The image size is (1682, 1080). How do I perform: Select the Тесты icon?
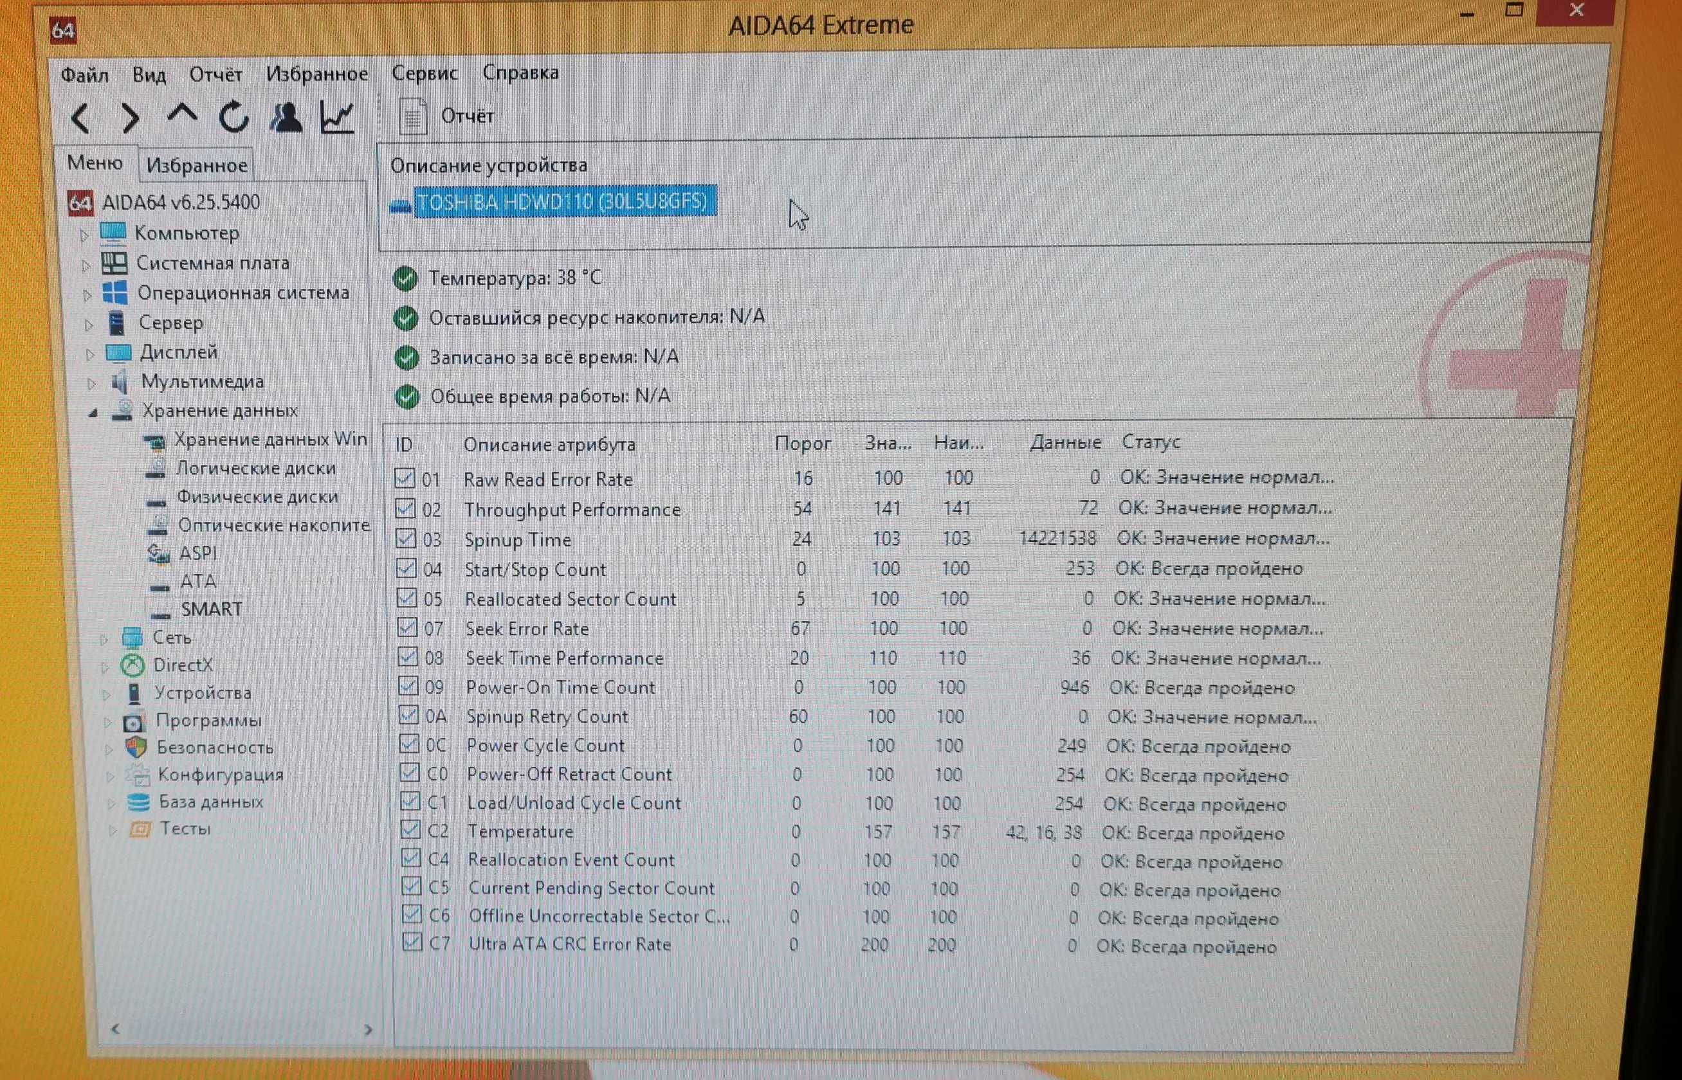pyautogui.click(x=140, y=829)
